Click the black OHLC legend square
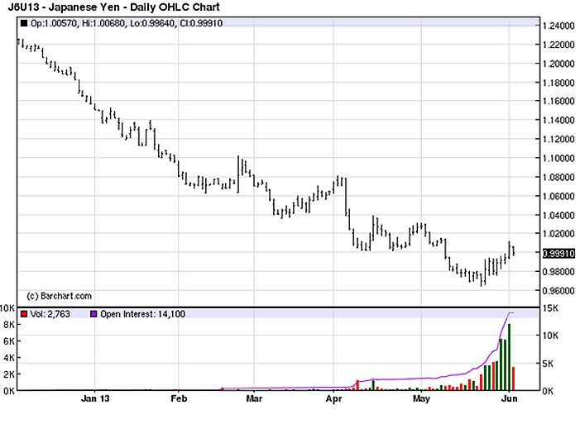 click(x=24, y=23)
